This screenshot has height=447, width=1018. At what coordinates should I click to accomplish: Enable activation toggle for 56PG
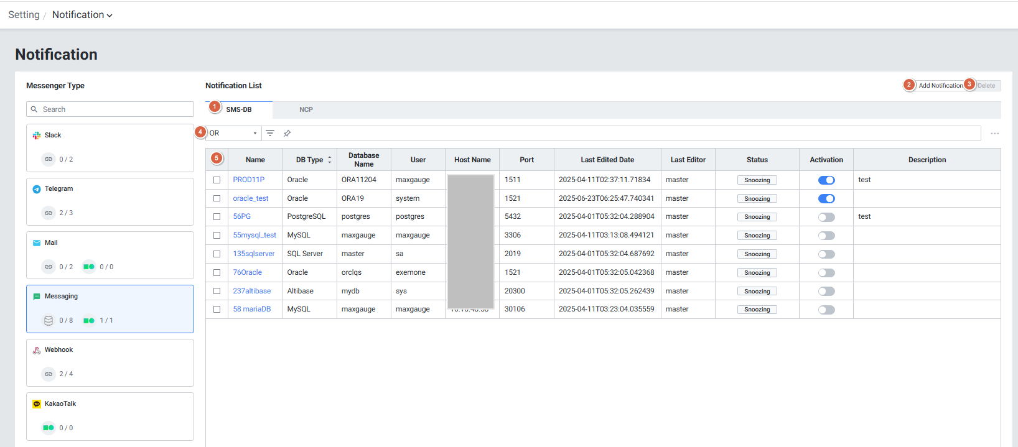pos(826,217)
